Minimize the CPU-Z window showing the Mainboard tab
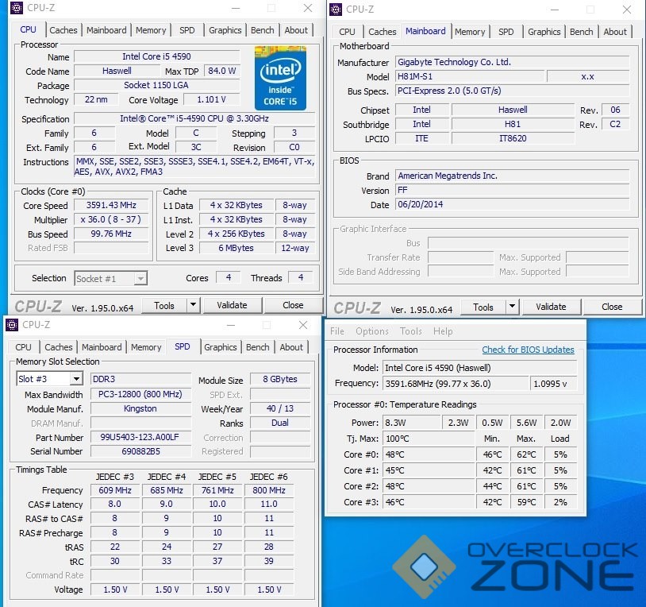The image size is (646, 607). (x=553, y=10)
